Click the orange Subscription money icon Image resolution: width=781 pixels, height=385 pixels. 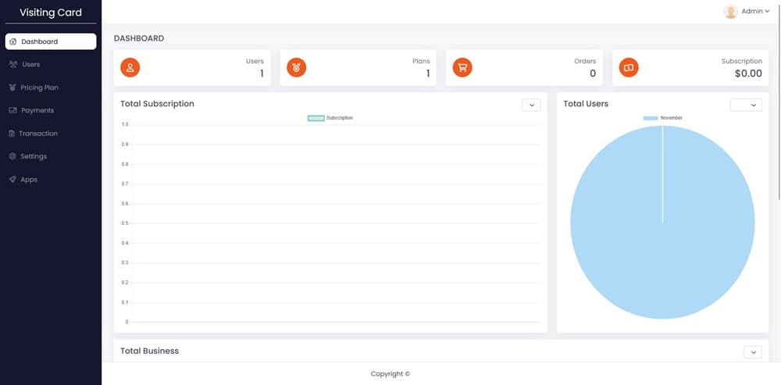[x=629, y=68]
